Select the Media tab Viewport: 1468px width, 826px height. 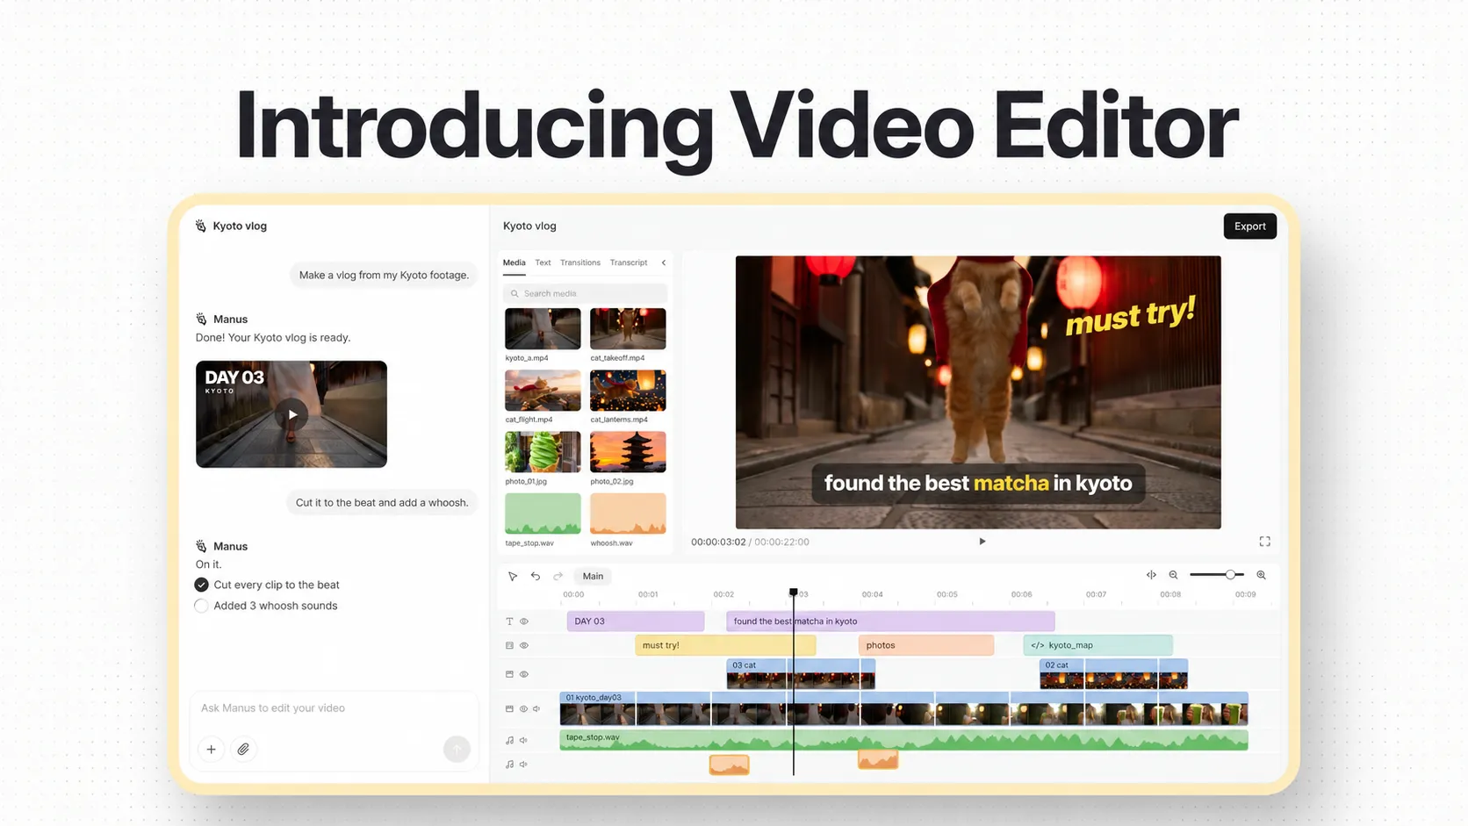514,262
